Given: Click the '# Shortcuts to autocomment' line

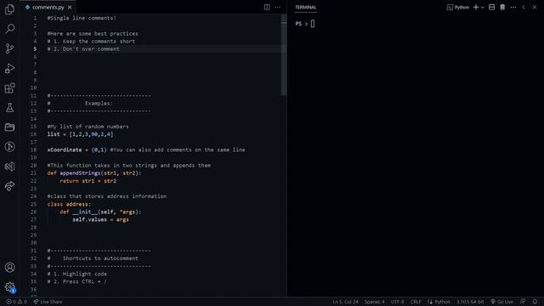Looking at the screenshot, I should (x=93, y=258).
